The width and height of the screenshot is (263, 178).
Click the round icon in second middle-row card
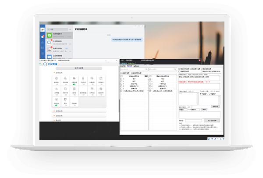pos(65,89)
